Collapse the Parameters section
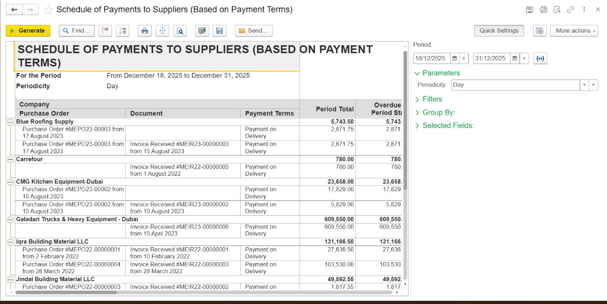 437,73
